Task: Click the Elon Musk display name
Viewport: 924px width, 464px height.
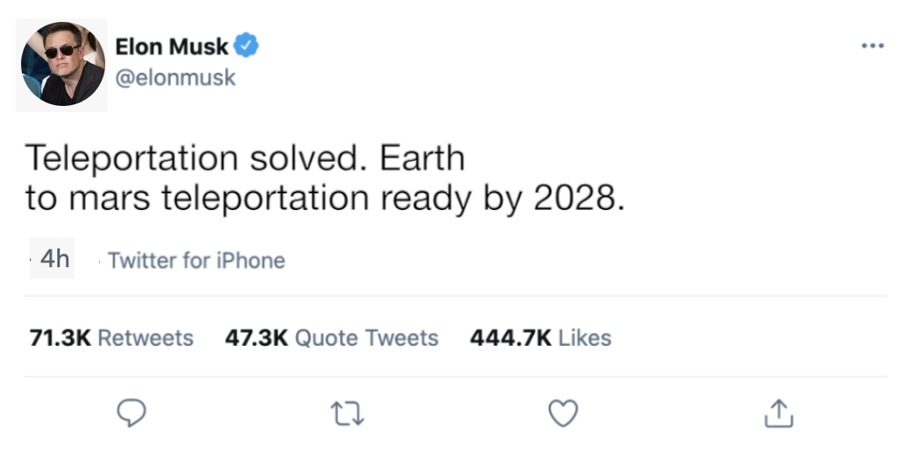Action: click(172, 47)
